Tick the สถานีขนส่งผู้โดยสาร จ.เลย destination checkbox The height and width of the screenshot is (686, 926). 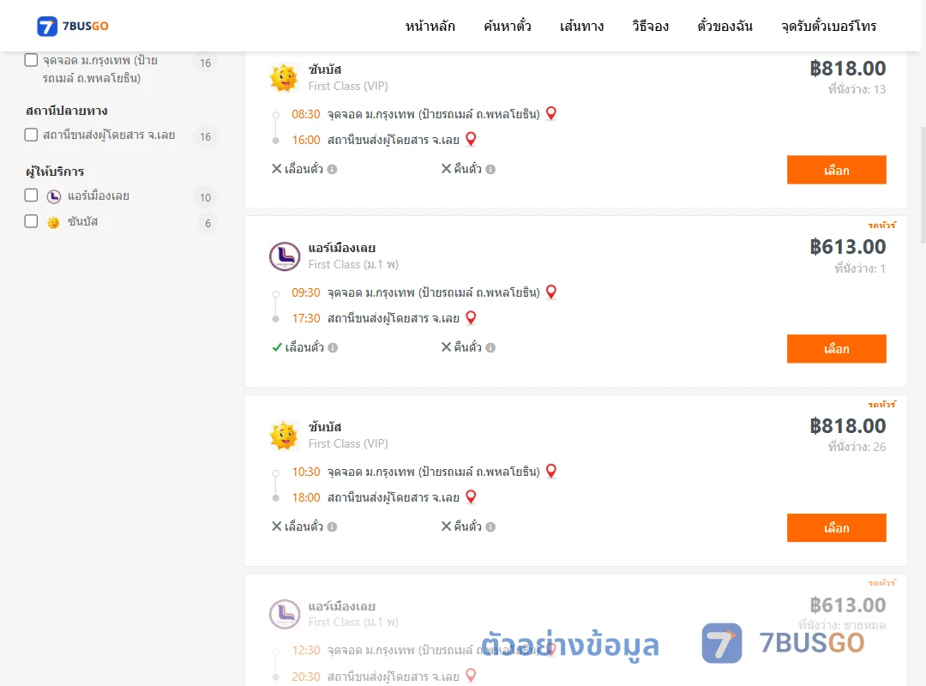32,135
